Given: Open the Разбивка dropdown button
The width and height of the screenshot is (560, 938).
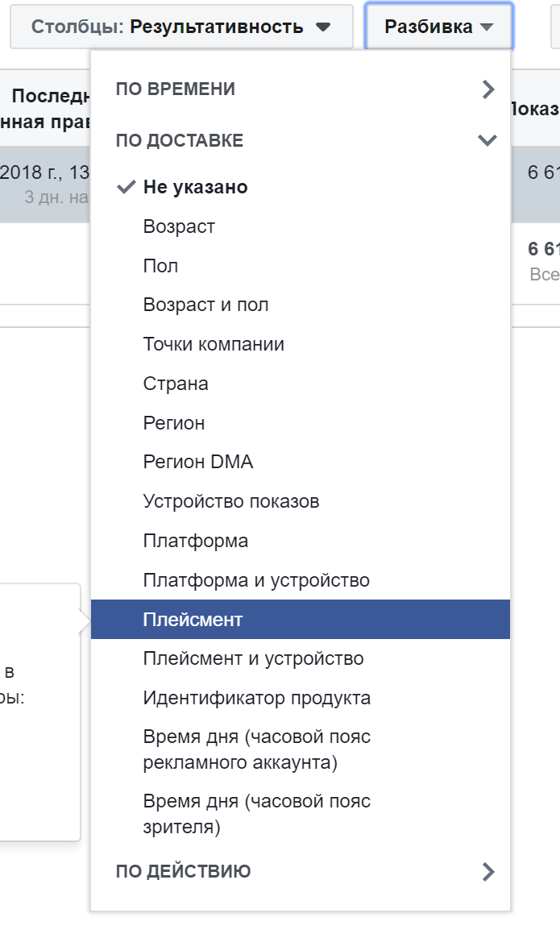Looking at the screenshot, I should pyautogui.click(x=438, y=27).
